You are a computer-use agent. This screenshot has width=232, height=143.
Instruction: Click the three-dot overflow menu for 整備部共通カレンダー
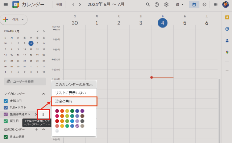tap(43, 114)
